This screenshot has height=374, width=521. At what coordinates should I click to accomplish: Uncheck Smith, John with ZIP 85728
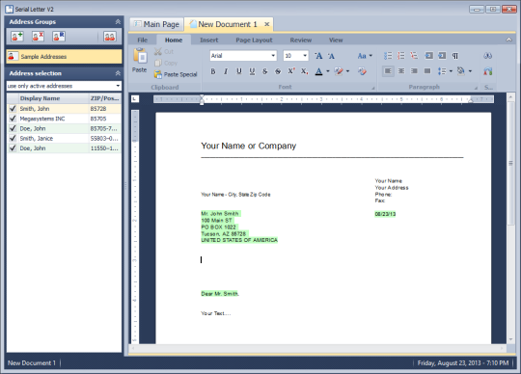pyautogui.click(x=13, y=109)
